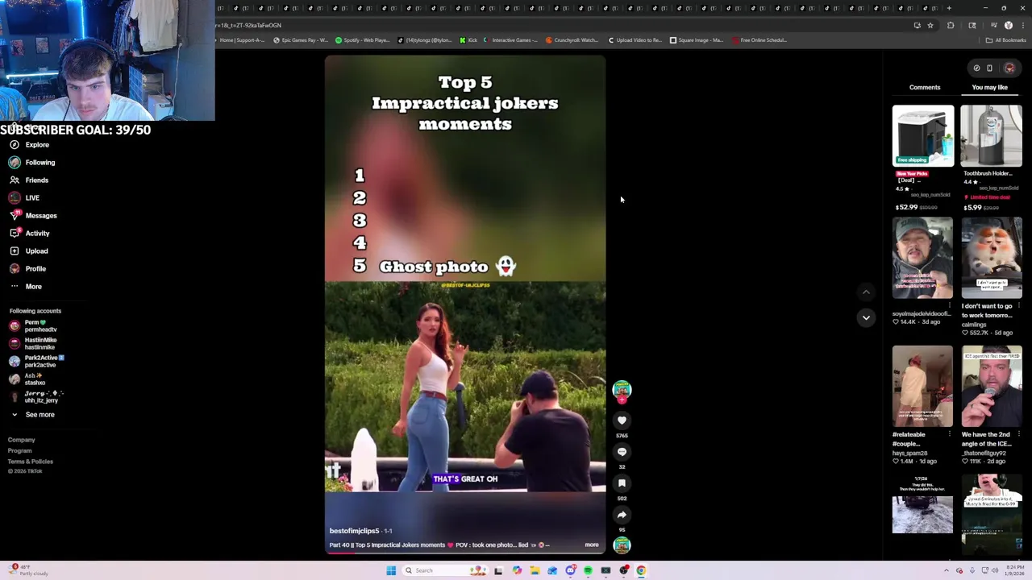Expand See more following accounts
Image resolution: width=1032 pixels, height=580 pixels.
[32, 415]
